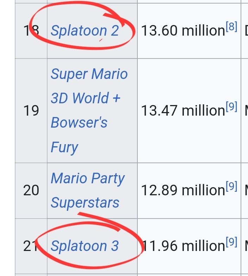
Task: Click the 12.89 million sales figure
Action: (x=182, y=190)
